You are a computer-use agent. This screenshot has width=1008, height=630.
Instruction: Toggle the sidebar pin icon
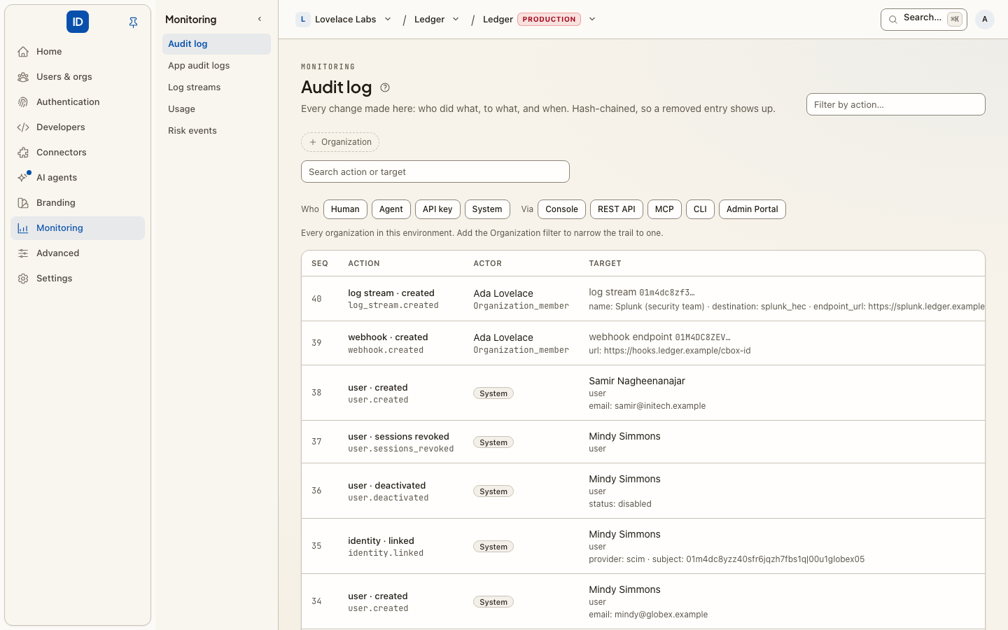coord(133,22)
